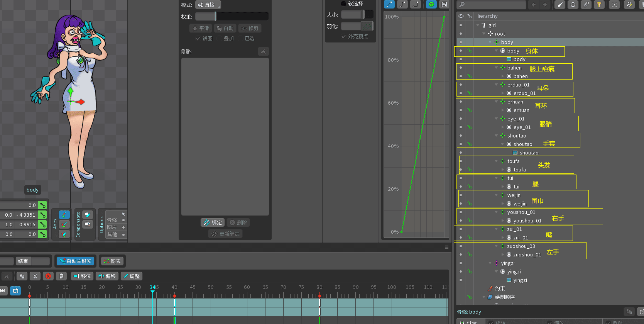Toggle the timeline loop playback icon
The image size is (644, 324).
[15, 291]
